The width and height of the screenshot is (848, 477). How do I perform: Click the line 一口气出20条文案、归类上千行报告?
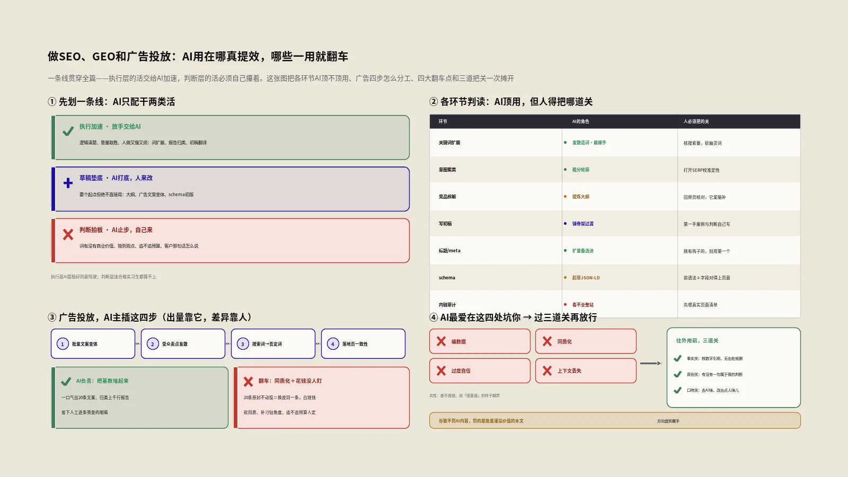(95, 397)
